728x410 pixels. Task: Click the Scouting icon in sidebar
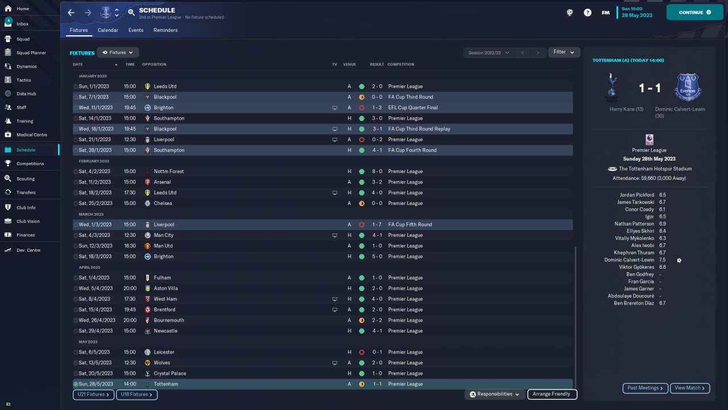(8, 179)
